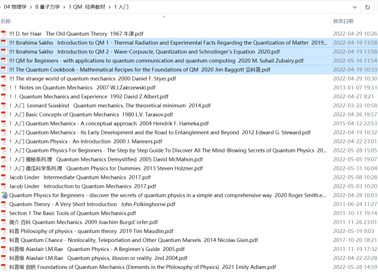Click PDF icon of 'Intermediate Quantum Mechanics 2017'
Image resolution: width=378 pixels, height=272 pixels.
point(4,177)
